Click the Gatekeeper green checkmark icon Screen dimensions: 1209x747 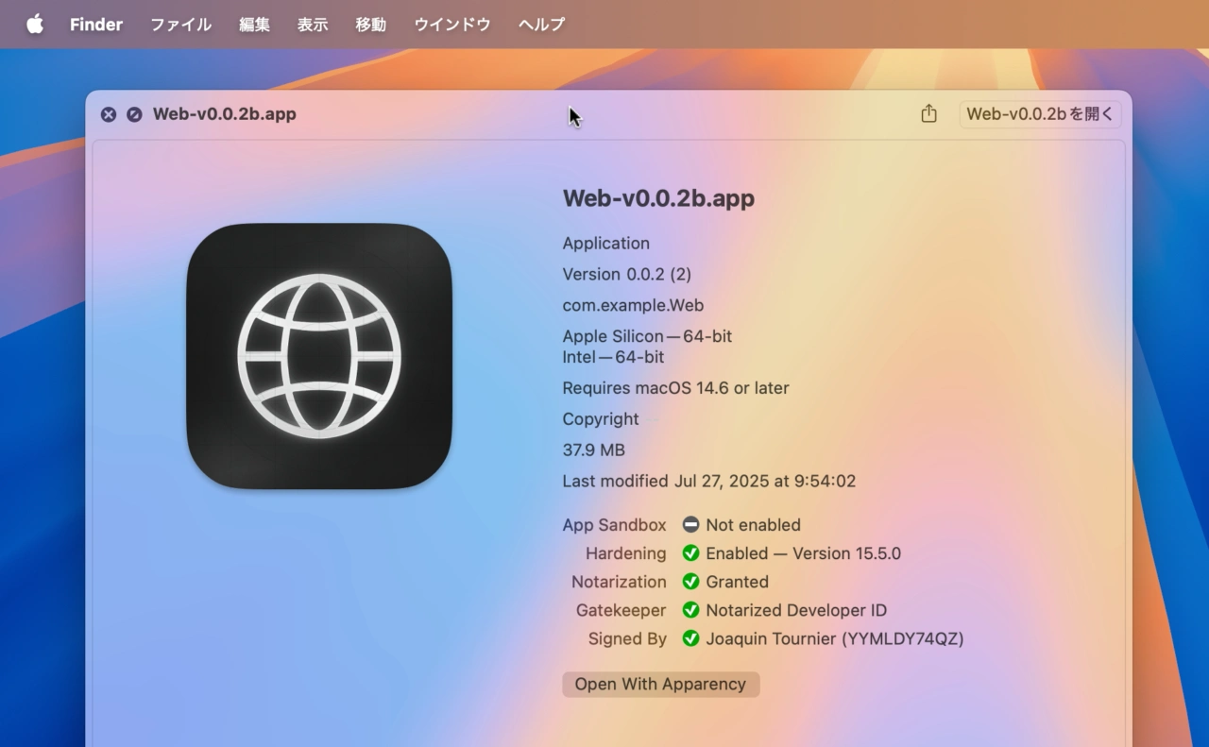(x=690, y=610)
